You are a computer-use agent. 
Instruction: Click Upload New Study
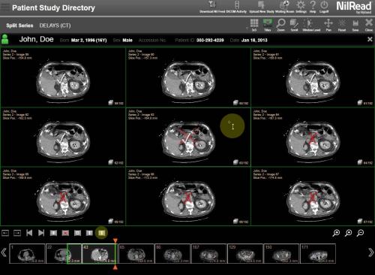click(x=262, y=7)
